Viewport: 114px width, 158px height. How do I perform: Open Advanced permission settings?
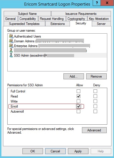[94, 130]
